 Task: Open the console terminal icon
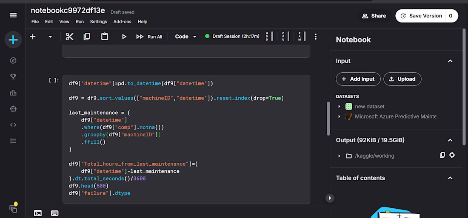[x=38, y=213]
